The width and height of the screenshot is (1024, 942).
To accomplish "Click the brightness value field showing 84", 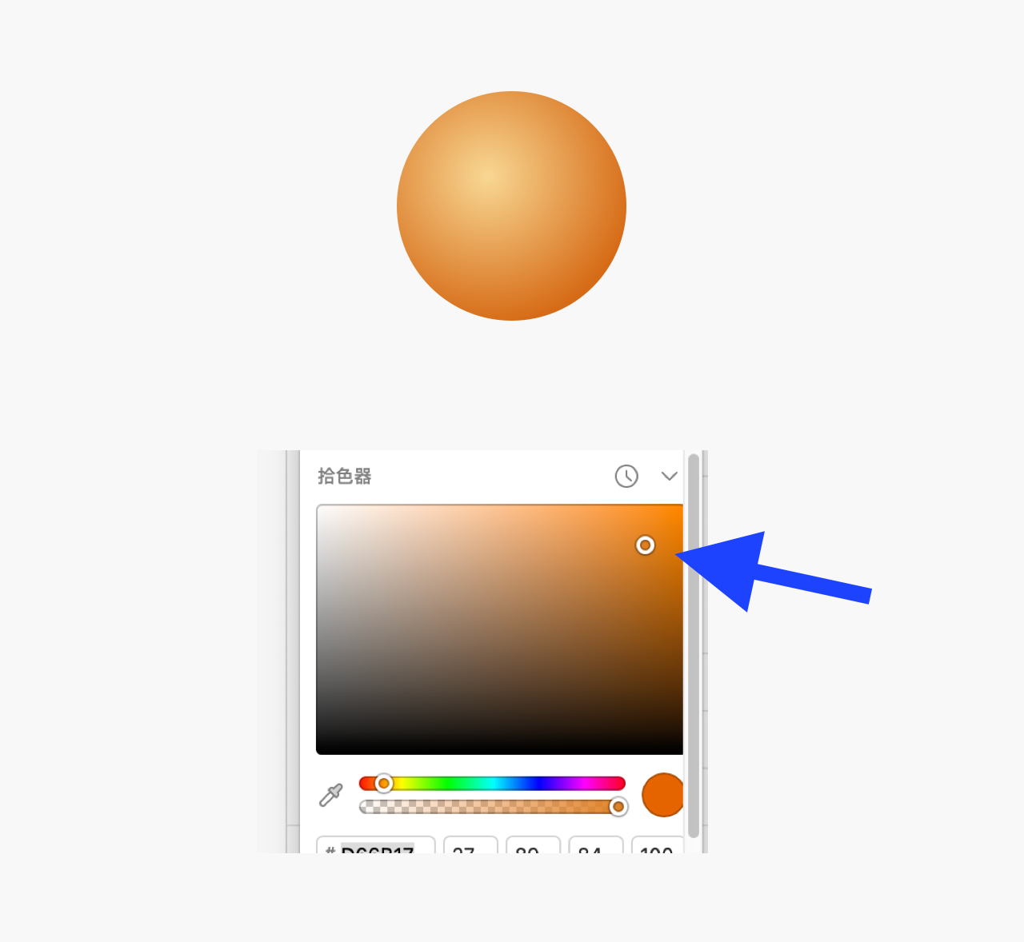I will click(596, 845).
